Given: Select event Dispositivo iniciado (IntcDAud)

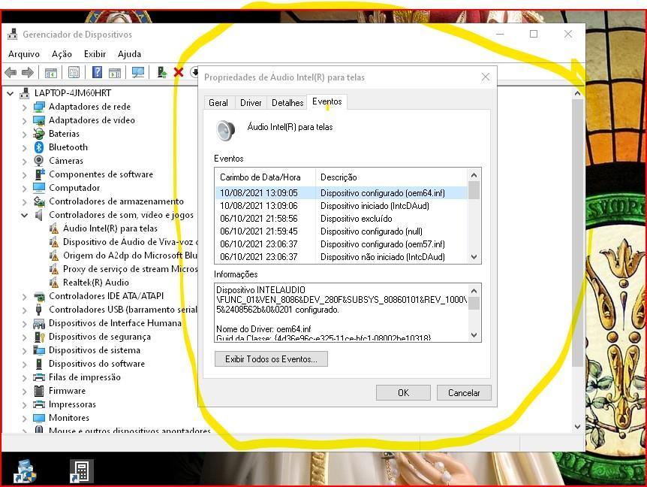Looking at the screenshot, I should [x=341, y=206].
